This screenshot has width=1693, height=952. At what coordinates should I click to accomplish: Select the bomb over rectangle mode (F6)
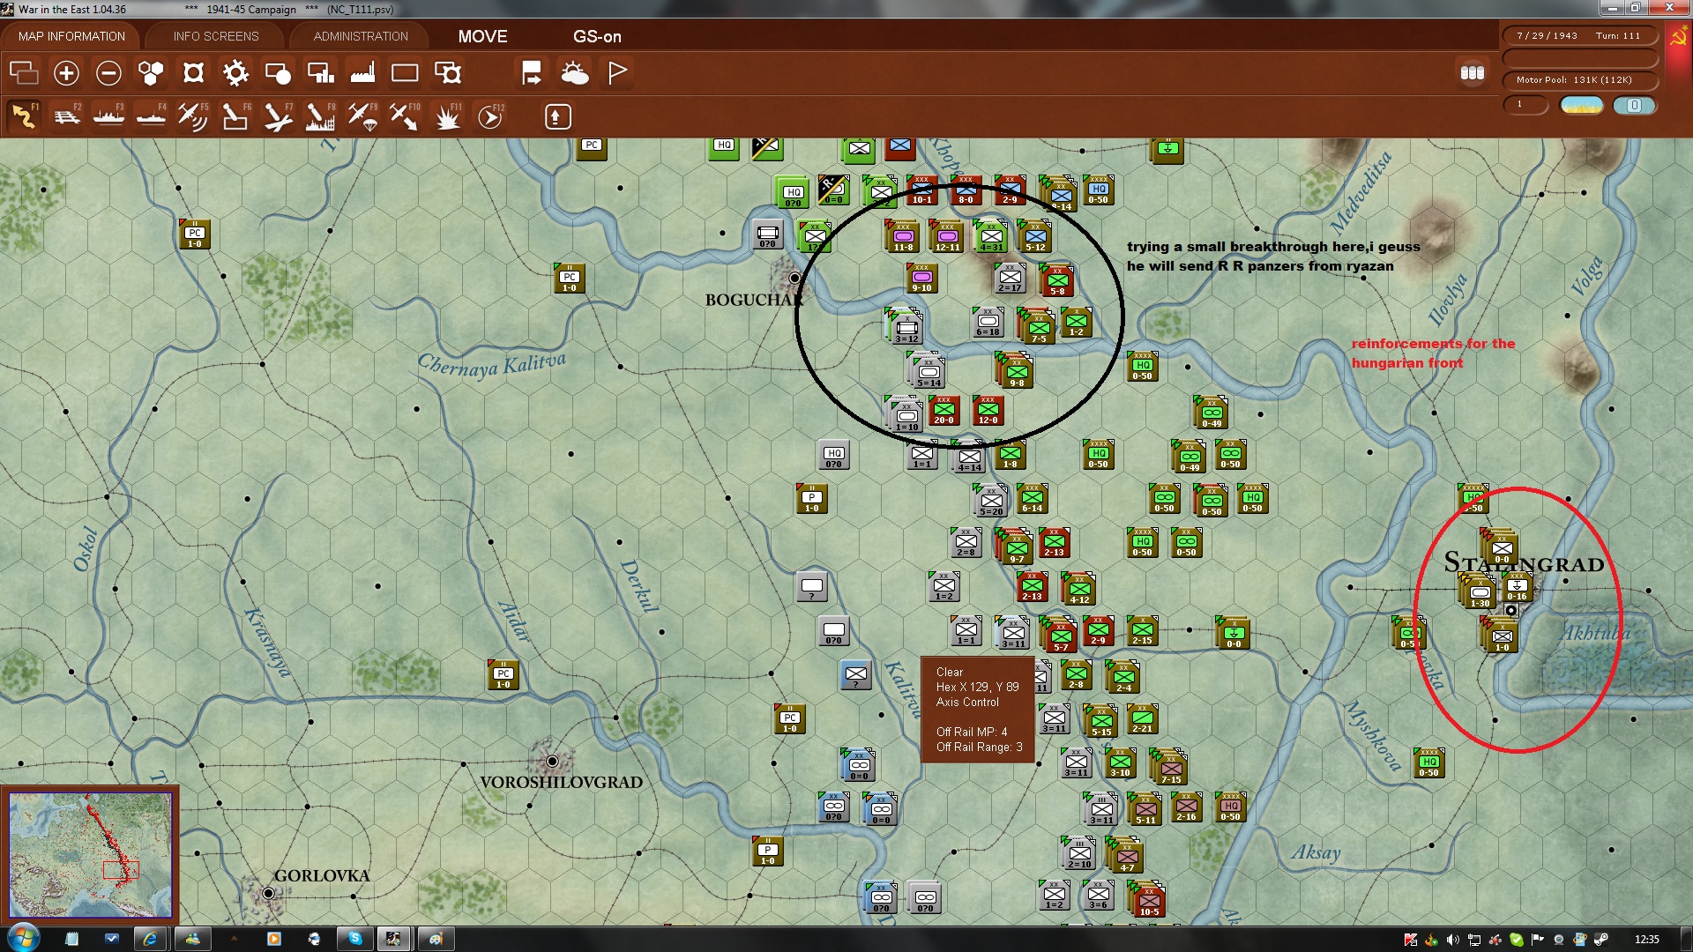tap(235, 116)
